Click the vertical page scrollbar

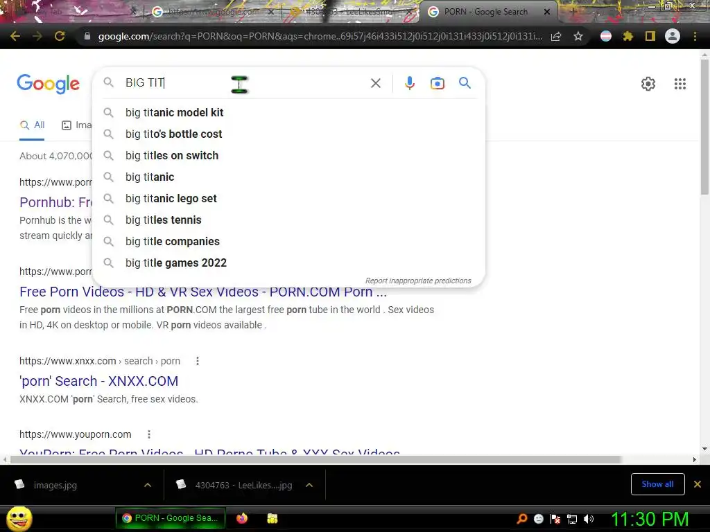coord(704,127)
